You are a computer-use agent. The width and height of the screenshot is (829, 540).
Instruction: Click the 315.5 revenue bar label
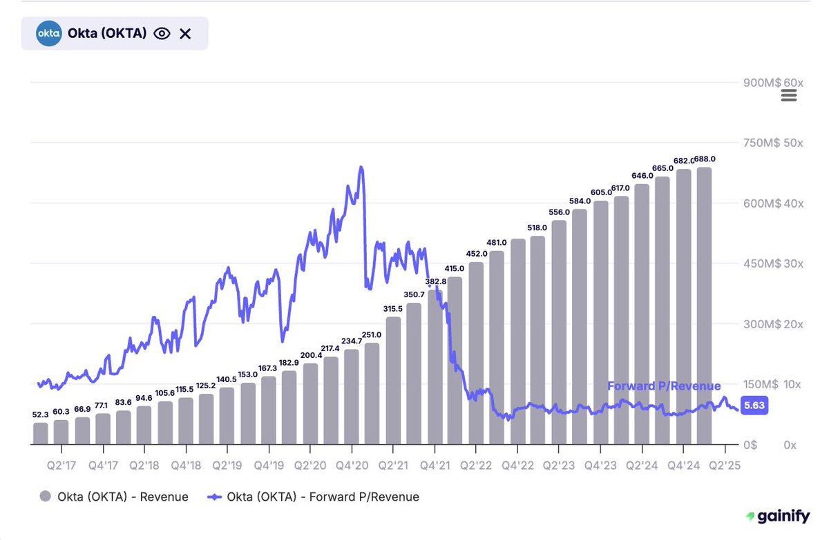click(394, 309)
